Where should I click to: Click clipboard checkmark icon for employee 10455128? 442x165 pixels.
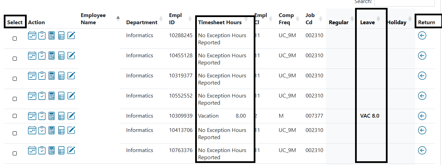pos(42,56)
